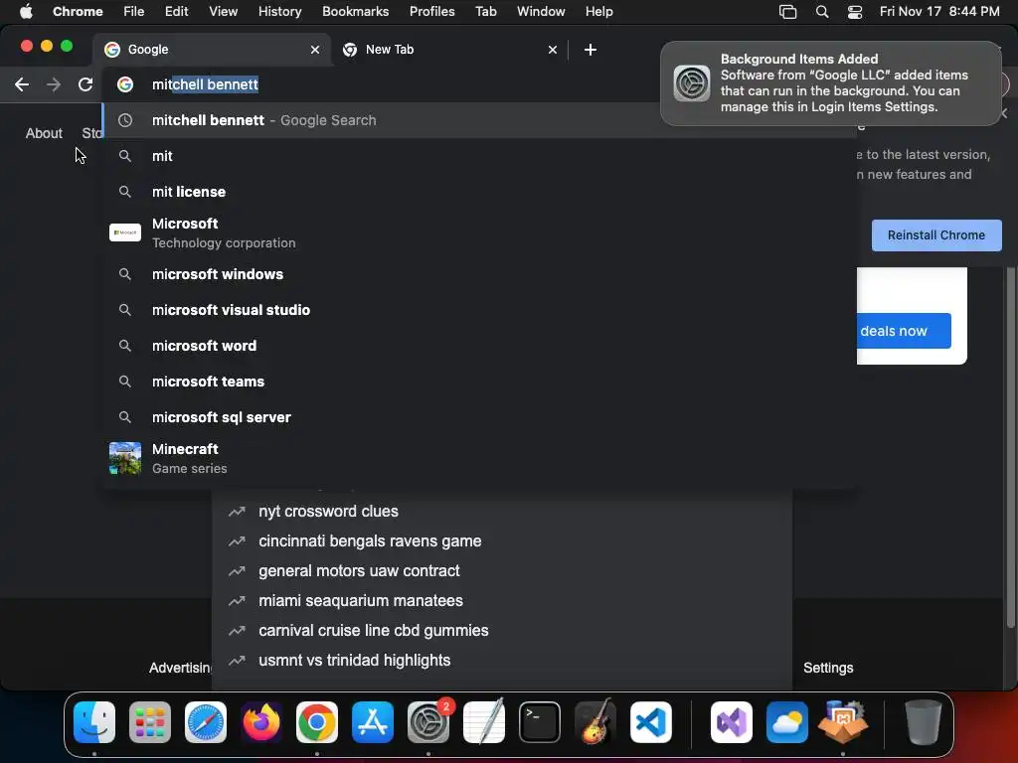
Task: Open System Settings from the Dock
Action: click(428, 722)
